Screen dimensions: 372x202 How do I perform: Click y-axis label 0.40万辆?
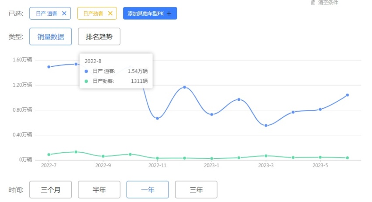point(22,135)
